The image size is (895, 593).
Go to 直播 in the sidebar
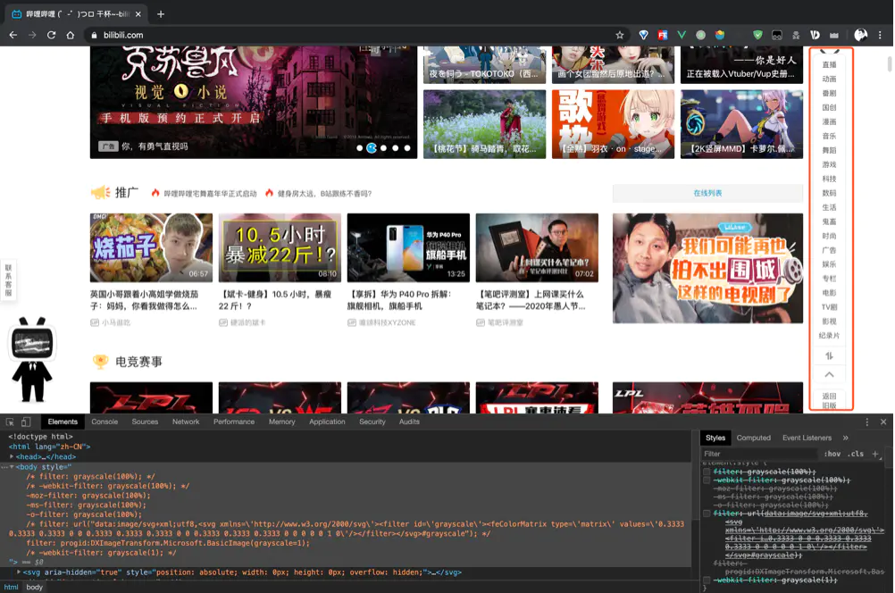(x=830, y=64)
